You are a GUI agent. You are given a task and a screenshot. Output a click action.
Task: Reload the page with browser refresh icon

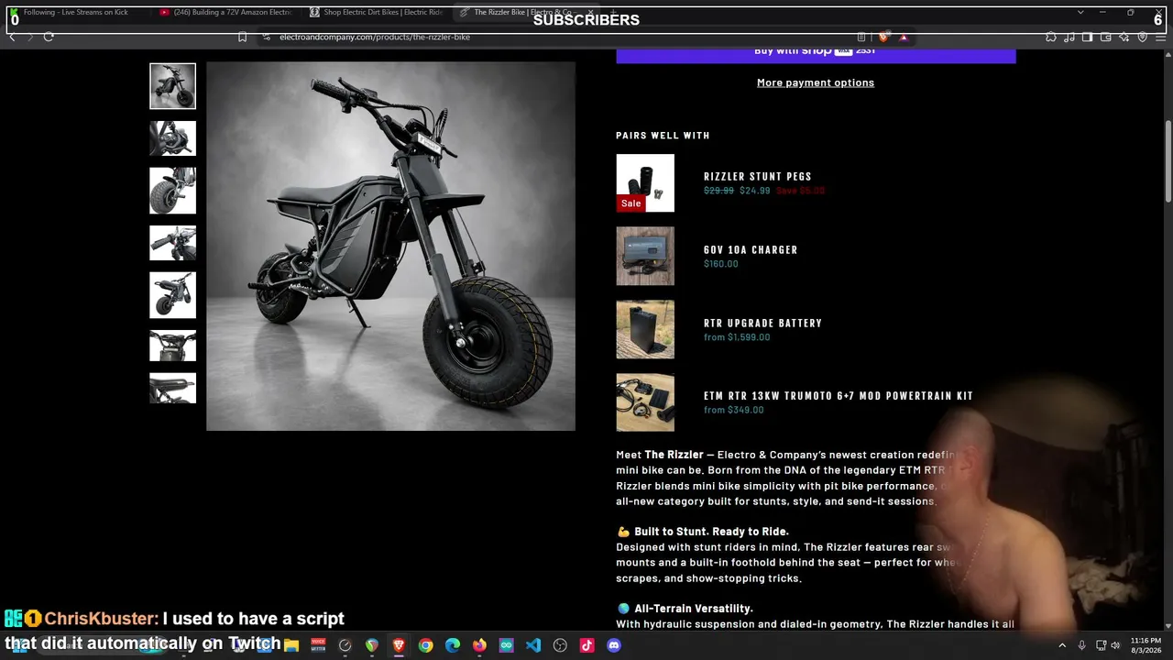49,37
